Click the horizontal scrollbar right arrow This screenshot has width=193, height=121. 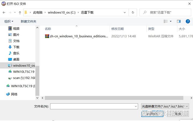191,98
